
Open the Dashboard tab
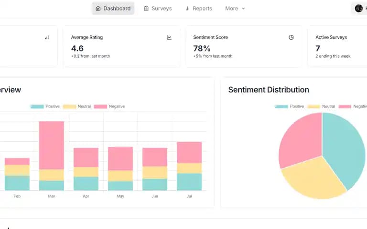coord(113,9)
